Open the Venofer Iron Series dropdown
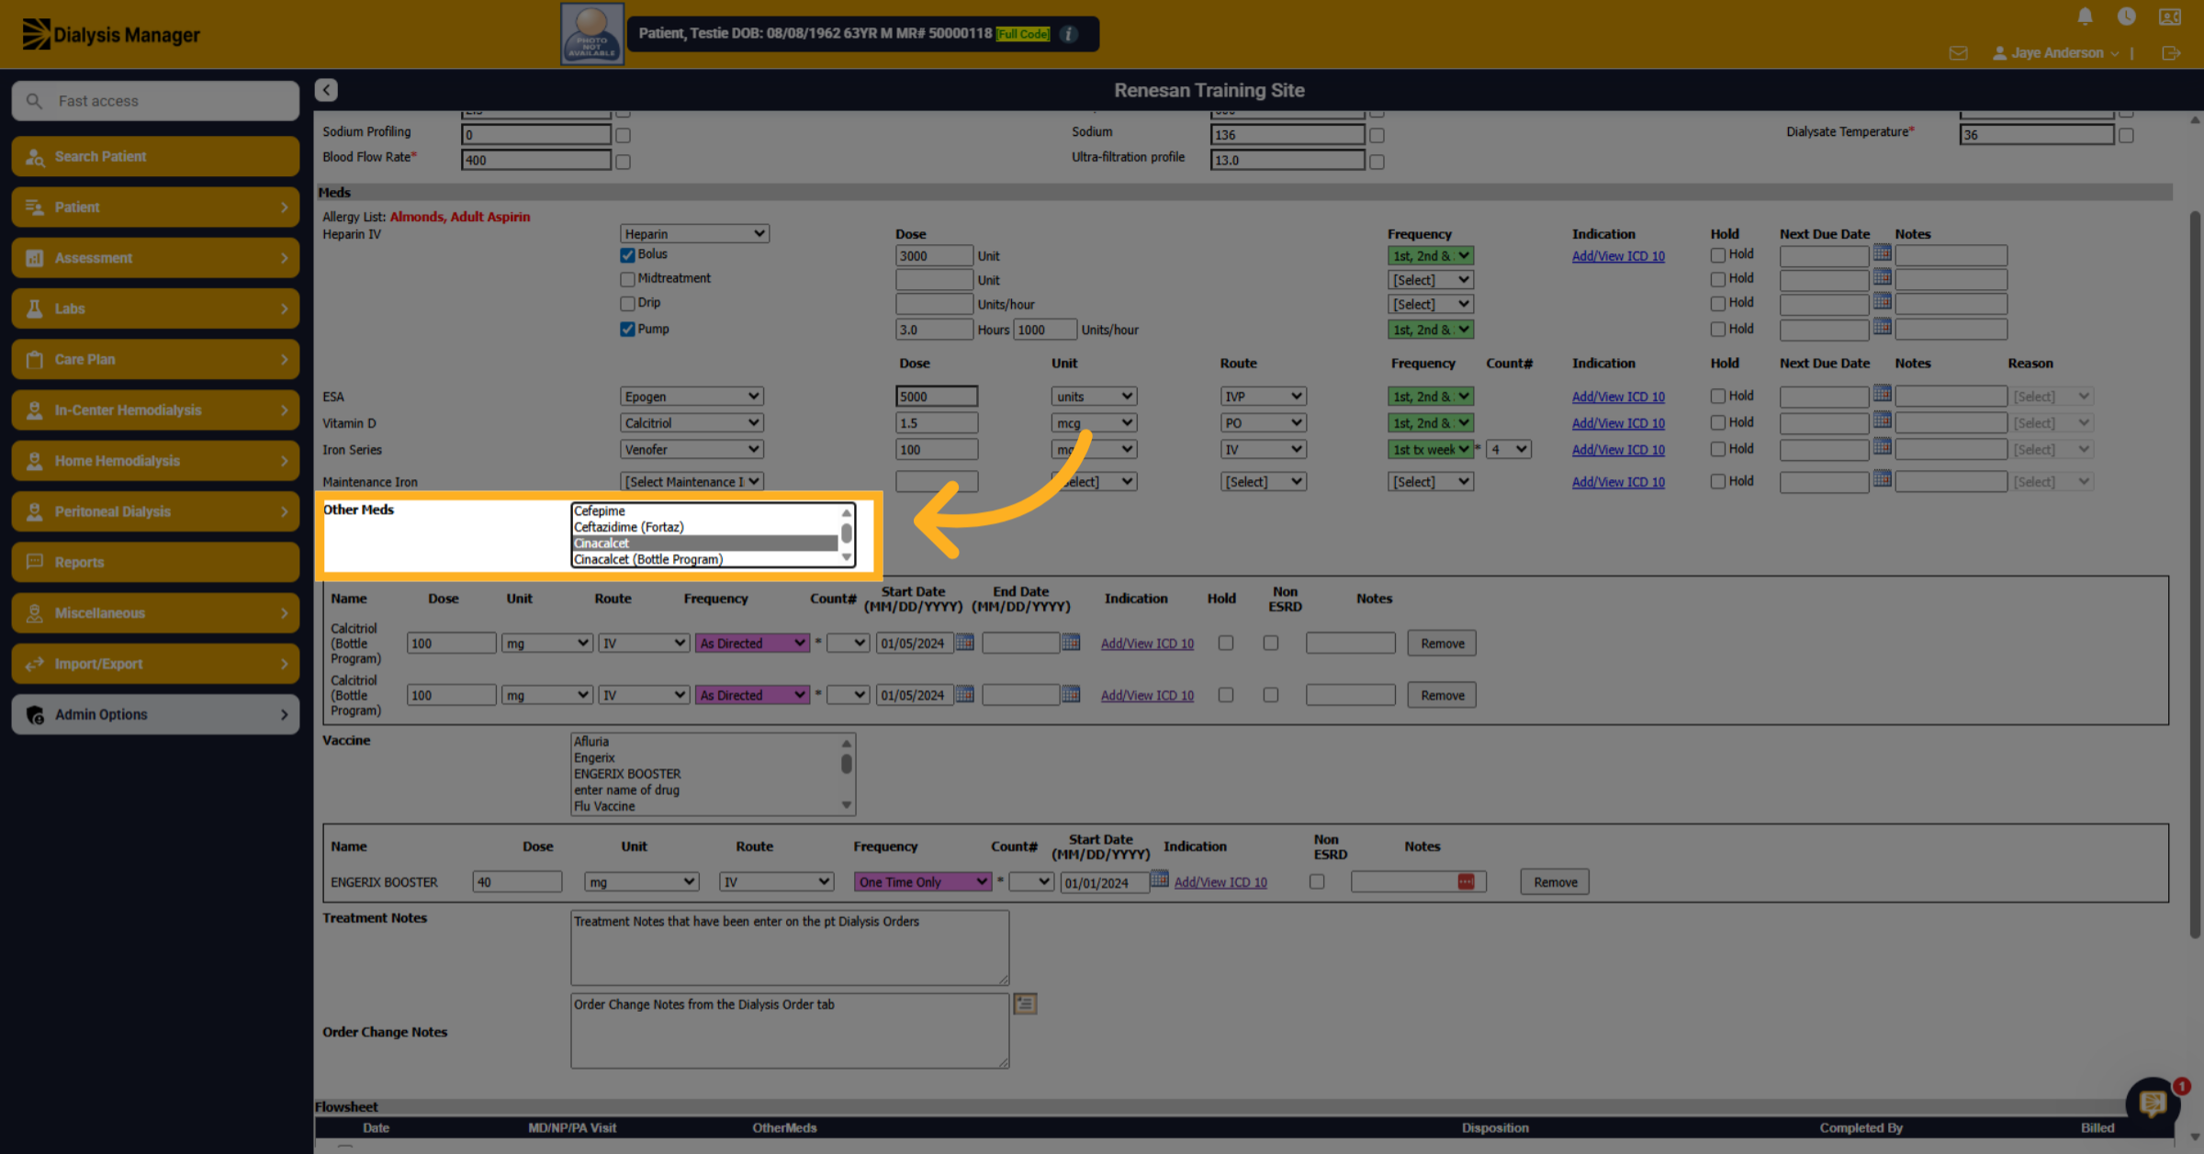The height and width of the screenshot is (1154, 2204). (692, 450)
